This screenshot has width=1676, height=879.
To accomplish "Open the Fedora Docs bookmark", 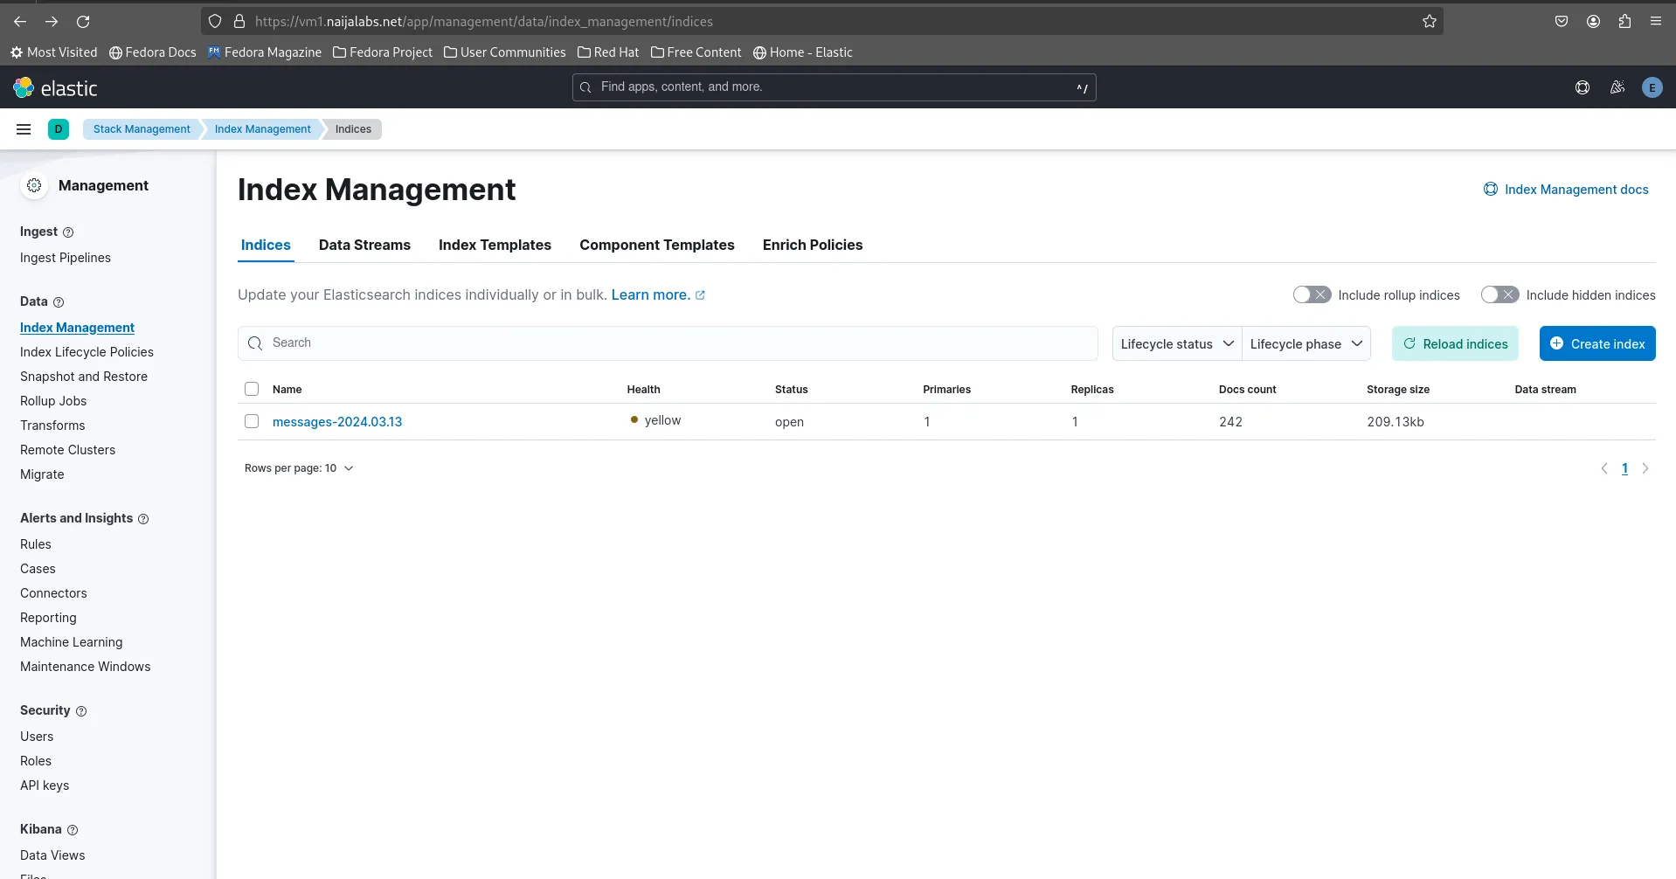I will point(153,52).
